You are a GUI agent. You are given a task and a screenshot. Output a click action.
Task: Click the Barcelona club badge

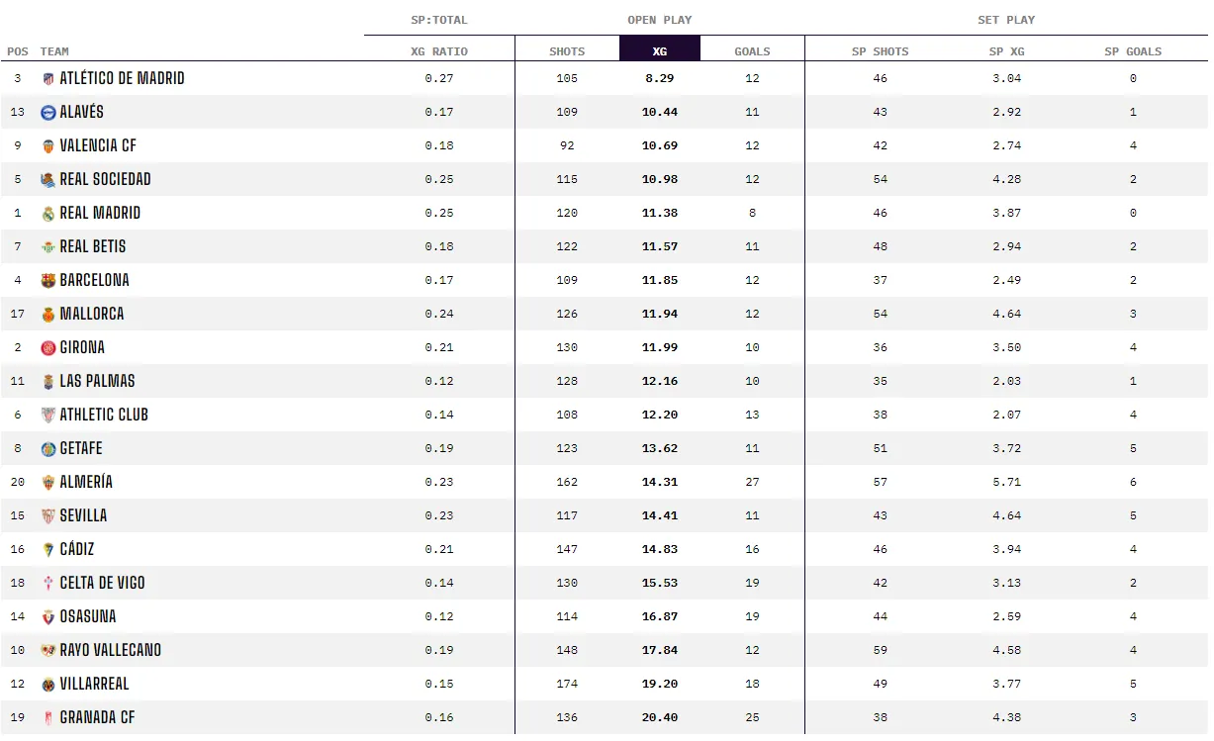tap(47, 280)
